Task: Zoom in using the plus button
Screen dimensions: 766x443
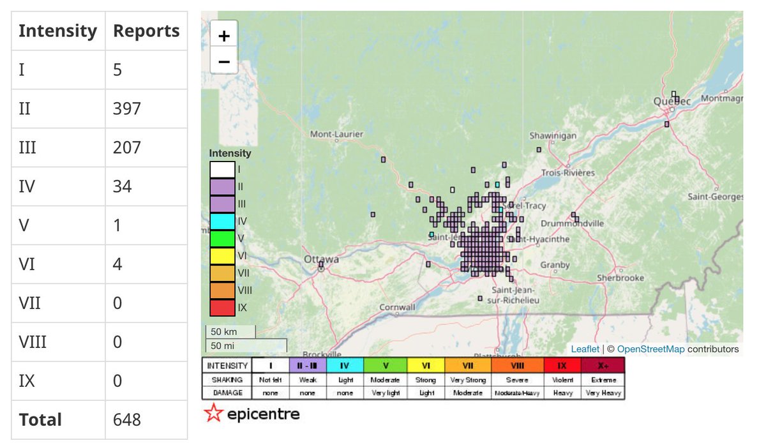Action: (x=223, y=36)
